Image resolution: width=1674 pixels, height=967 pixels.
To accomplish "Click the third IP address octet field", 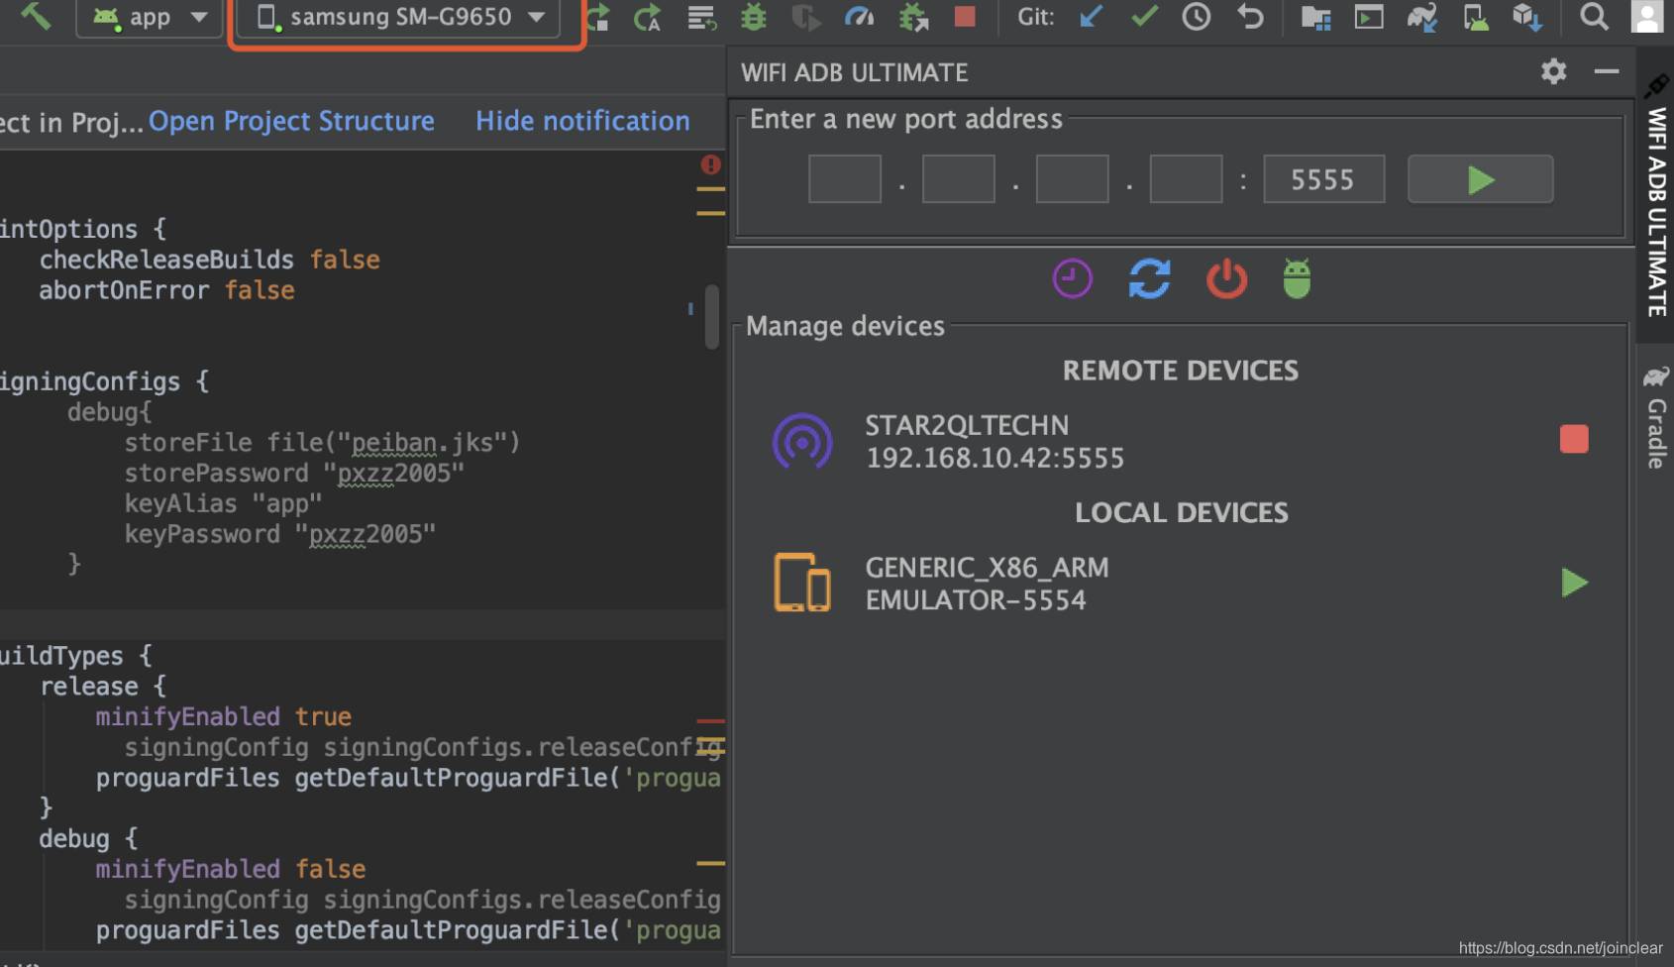I will 1072,179.
